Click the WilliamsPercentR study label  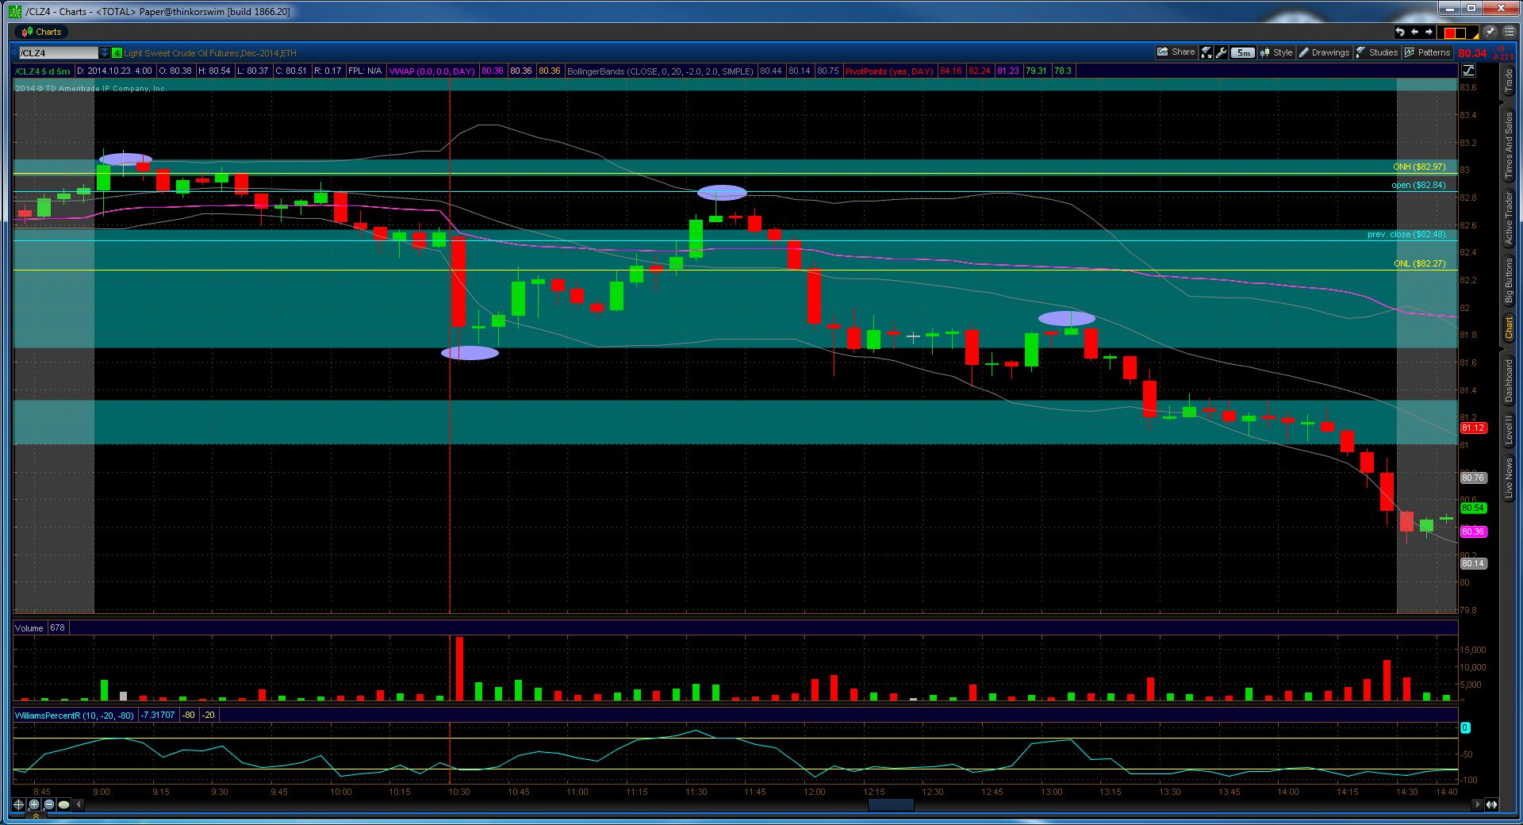pyautogui.click(x=75, y=716)
